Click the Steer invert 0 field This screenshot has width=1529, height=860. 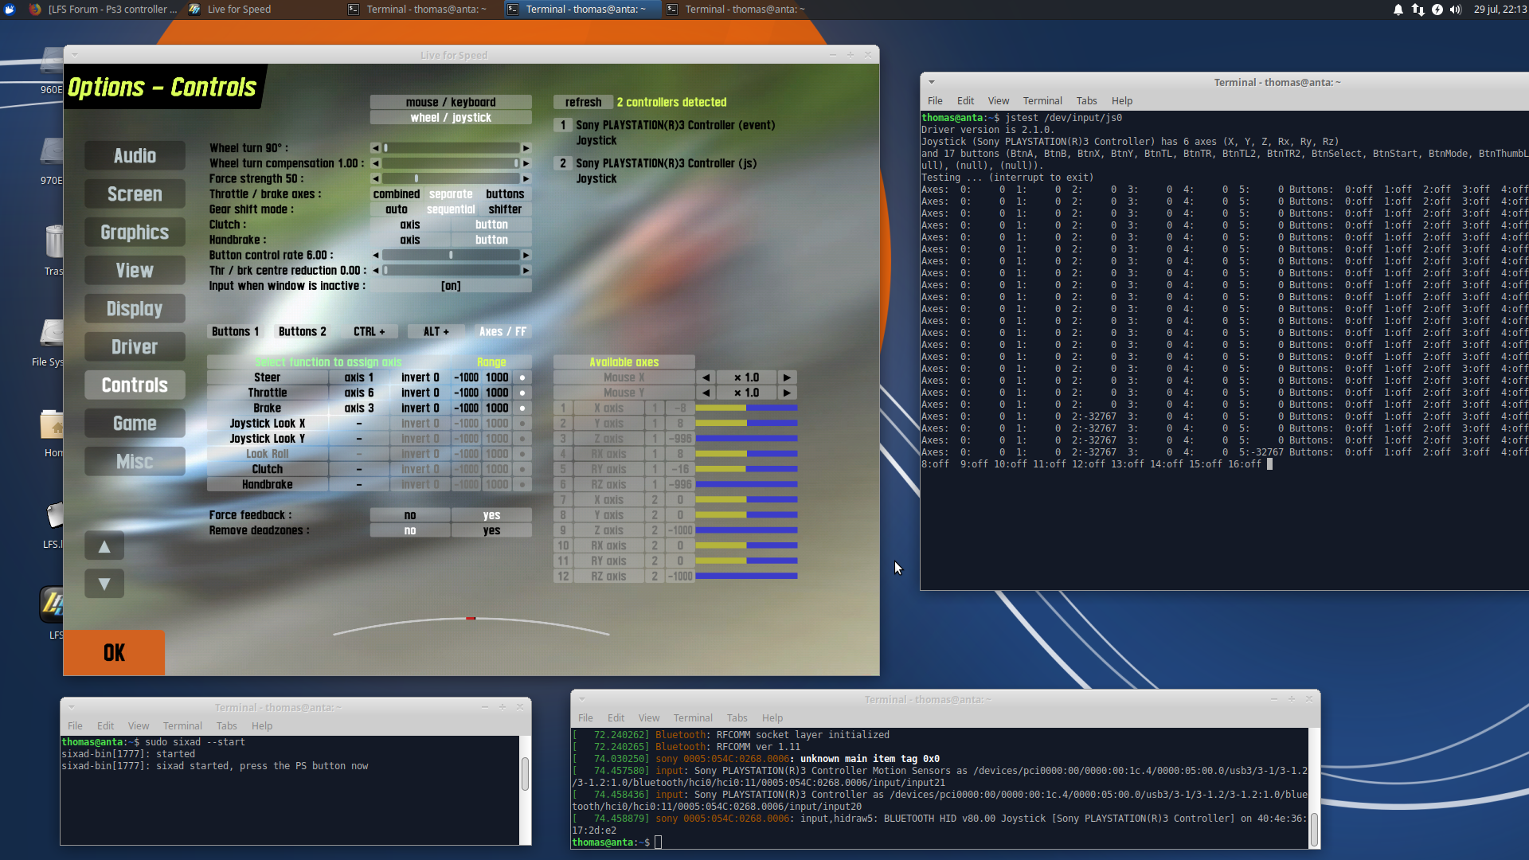coord(420,377)
